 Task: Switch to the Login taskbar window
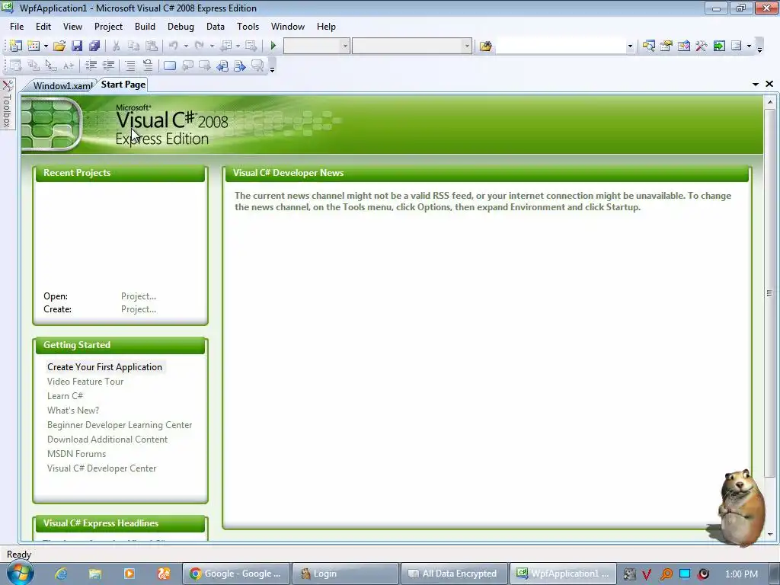[345, 574]
